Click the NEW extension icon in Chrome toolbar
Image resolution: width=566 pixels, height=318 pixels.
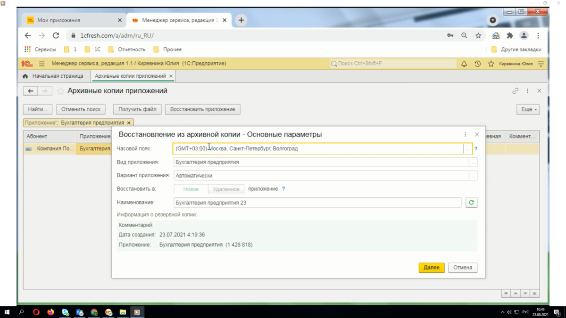point(496,35)
